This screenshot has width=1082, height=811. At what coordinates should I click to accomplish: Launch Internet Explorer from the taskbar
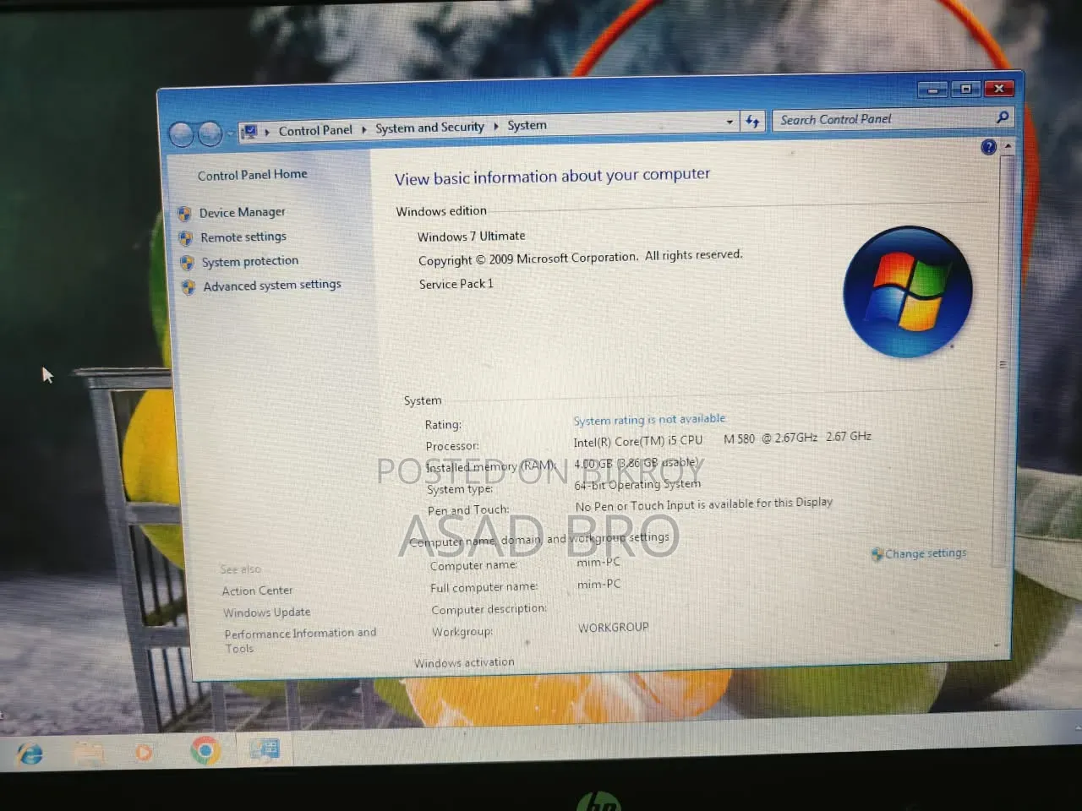[x=30, y=753]
